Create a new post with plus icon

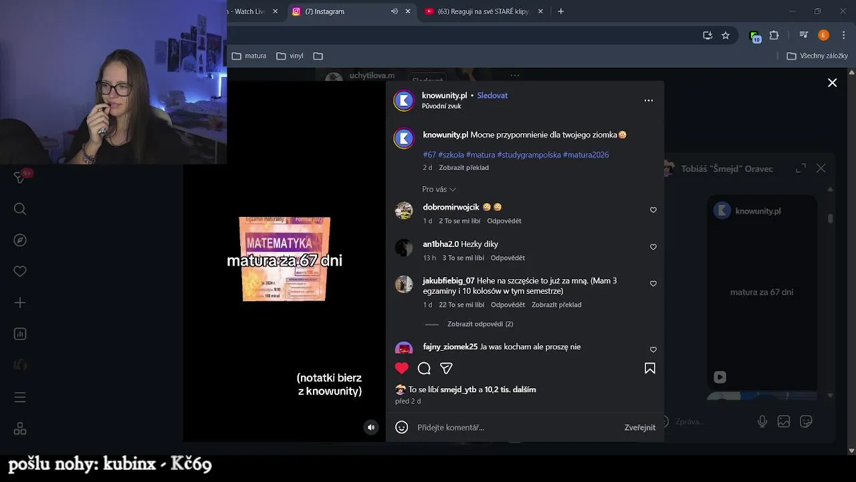click(x=20, y=303)
